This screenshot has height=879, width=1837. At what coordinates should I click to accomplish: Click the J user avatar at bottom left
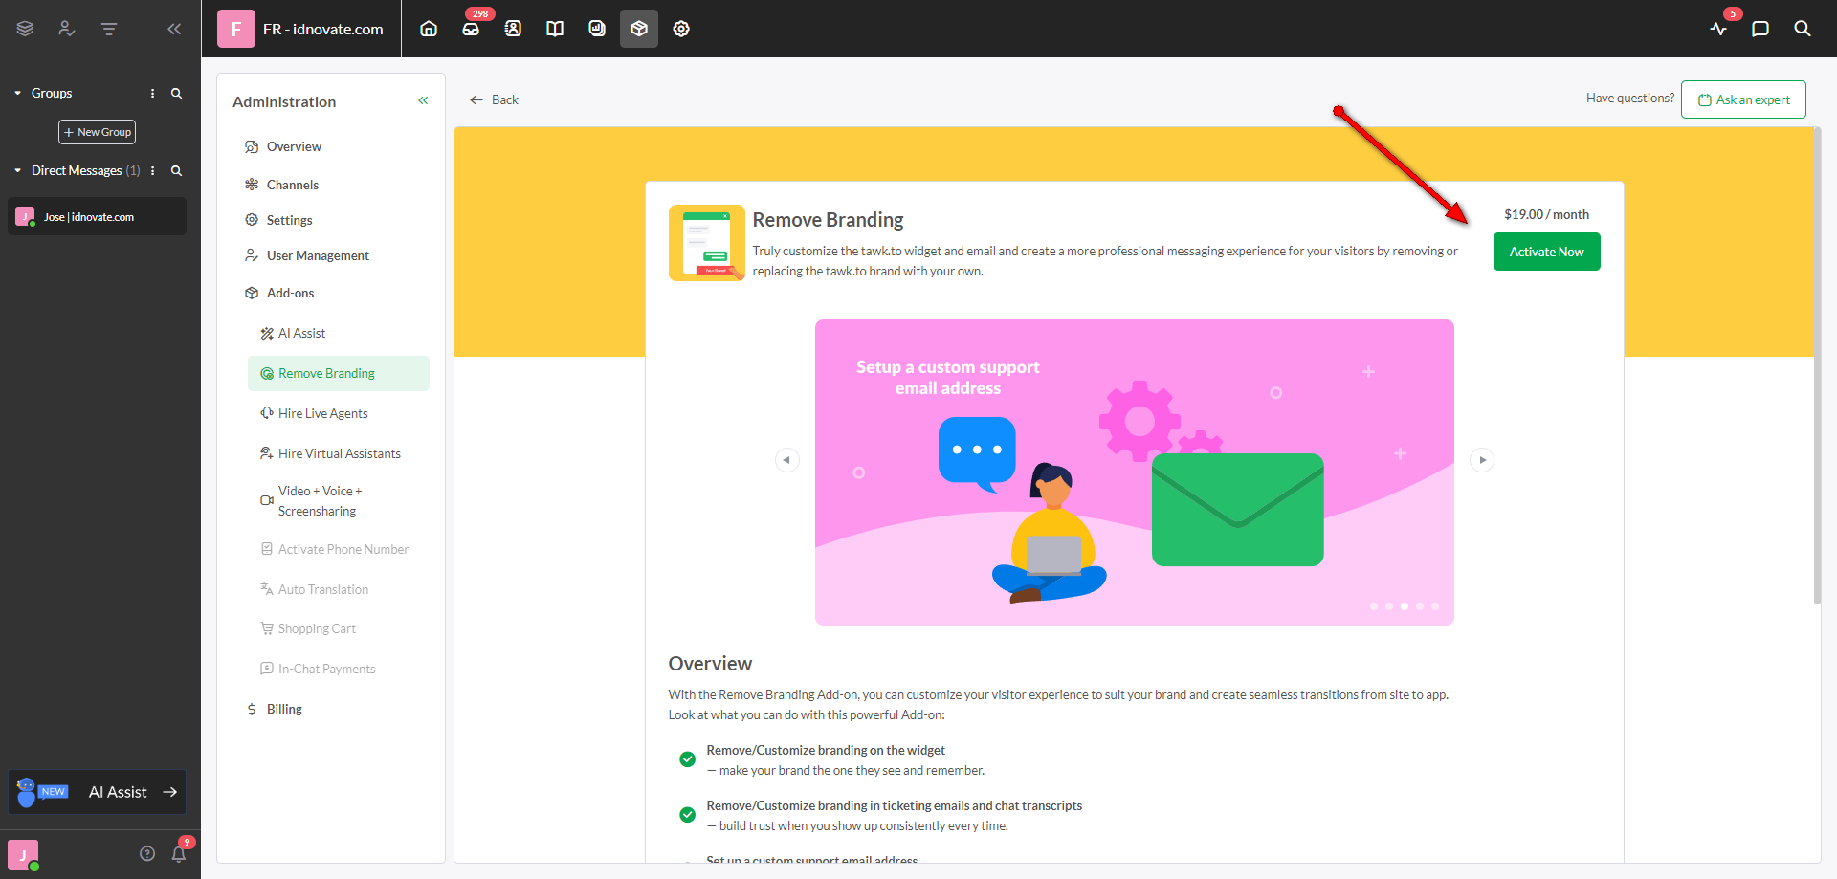tap(23, 855)
